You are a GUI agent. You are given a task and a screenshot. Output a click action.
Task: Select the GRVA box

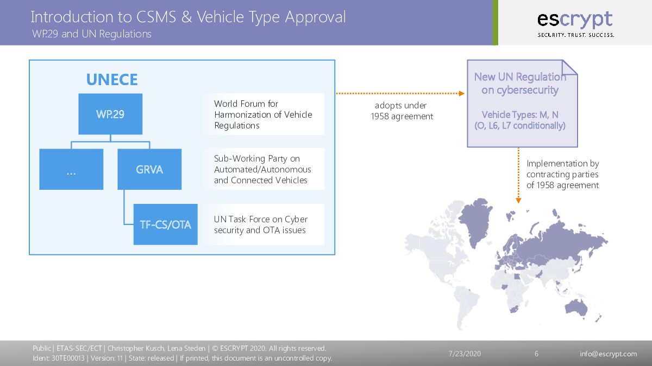pyautogui.click(x=149, y=169)
